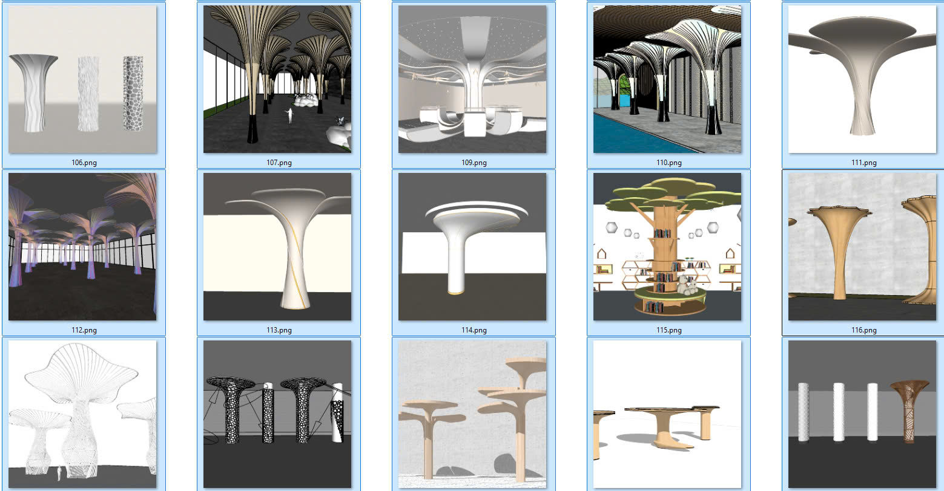The width and height of the screenshot is (944, 491).
Task: Click the 107.png hall of fan columns image
Action: 277,79
